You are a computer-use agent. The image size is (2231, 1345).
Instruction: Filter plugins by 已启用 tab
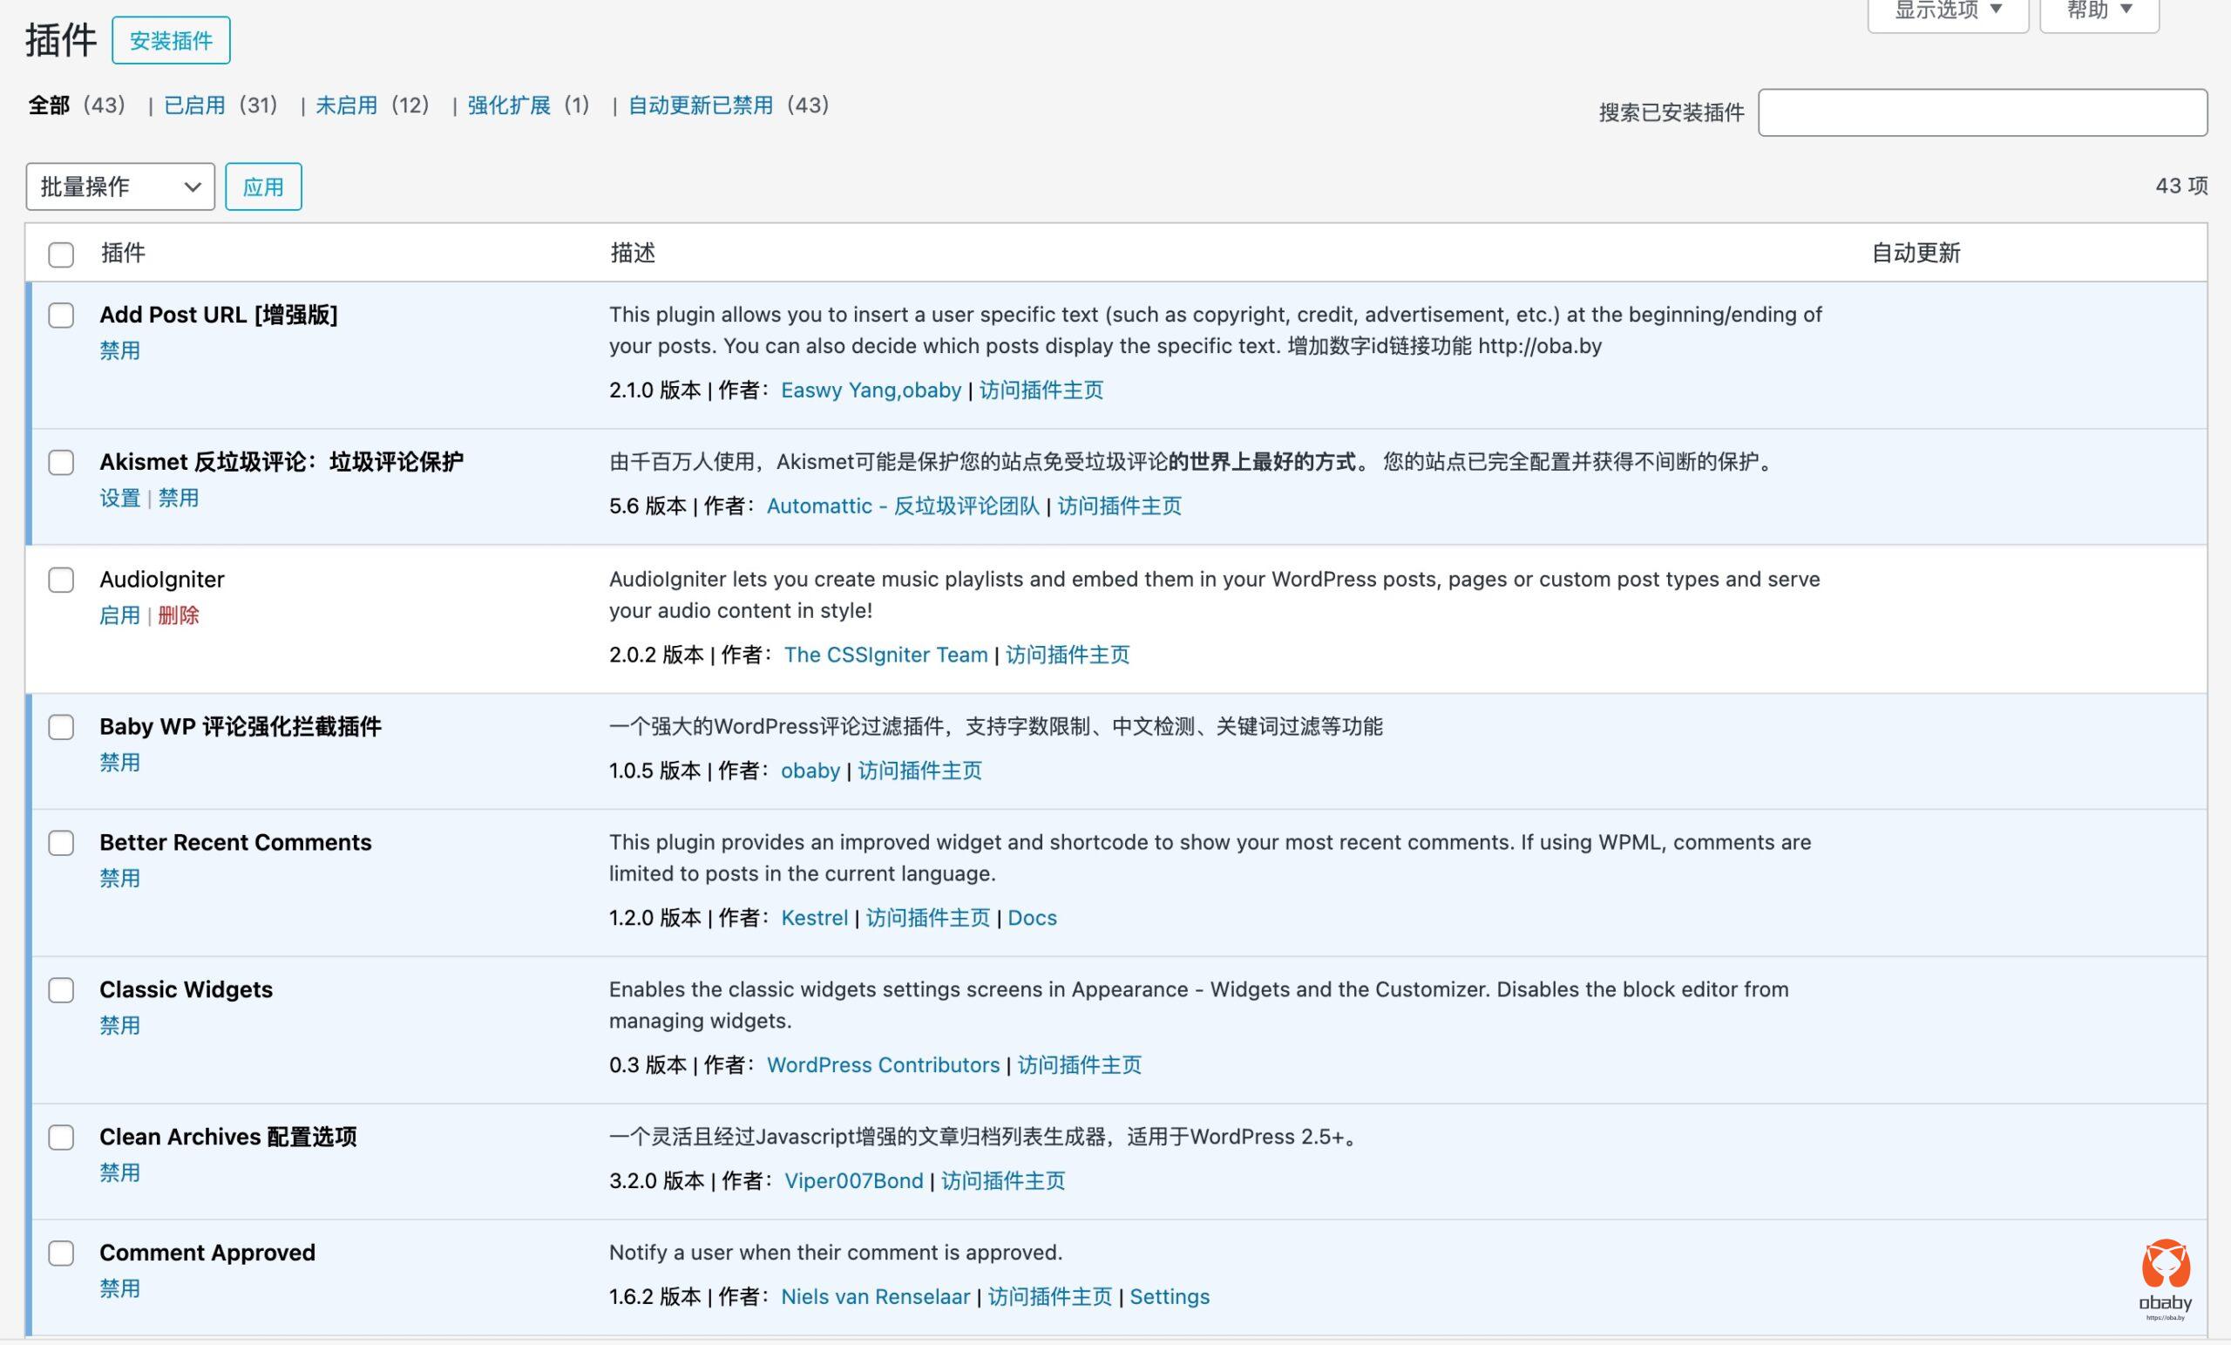(x=193, y=105)
